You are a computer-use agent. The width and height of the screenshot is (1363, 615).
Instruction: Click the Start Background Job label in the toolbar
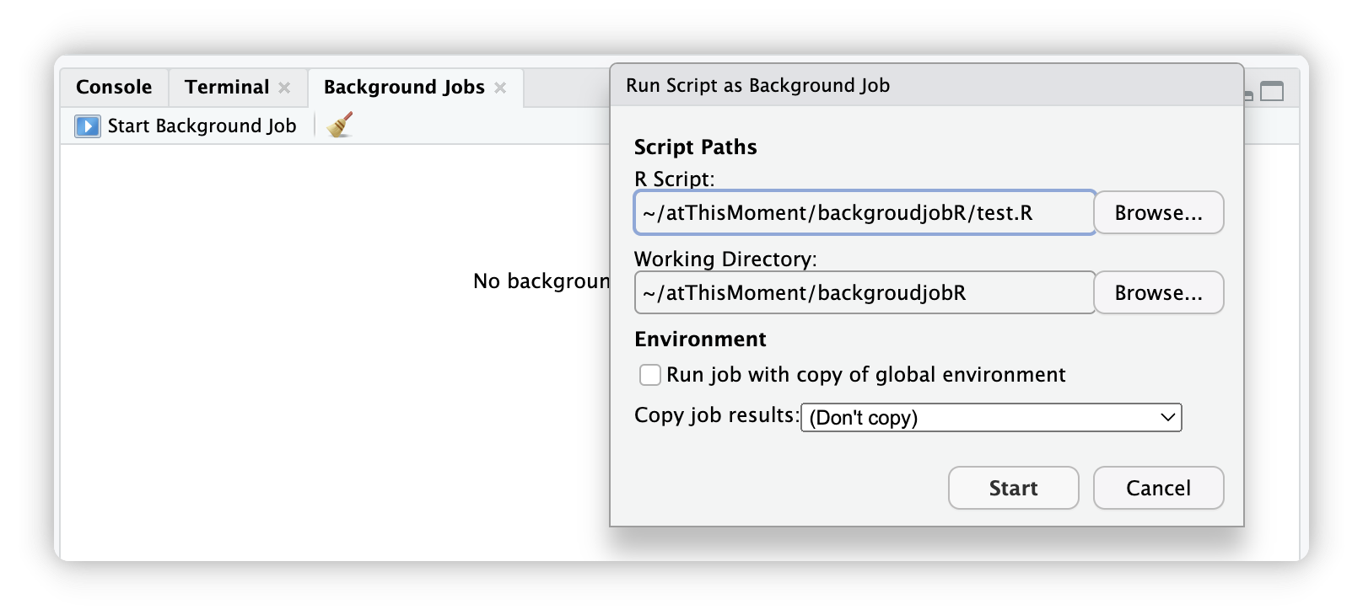coord(202,126)
